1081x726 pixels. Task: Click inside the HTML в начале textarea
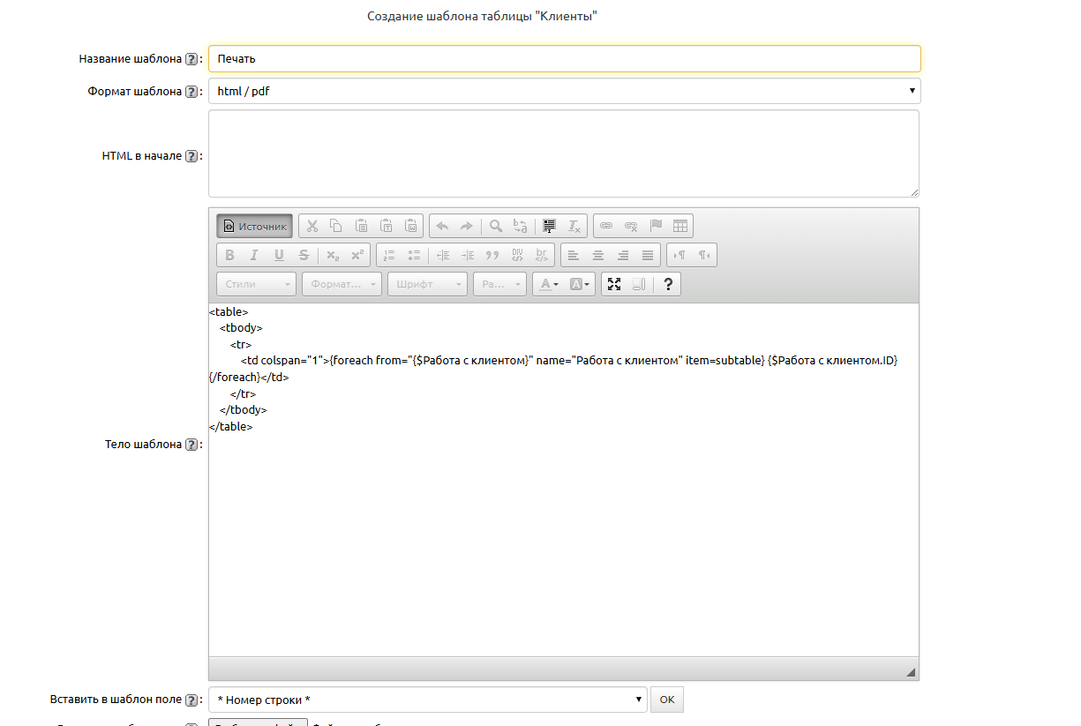563,153
